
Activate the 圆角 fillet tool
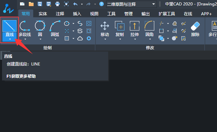[x=150, y=29]
